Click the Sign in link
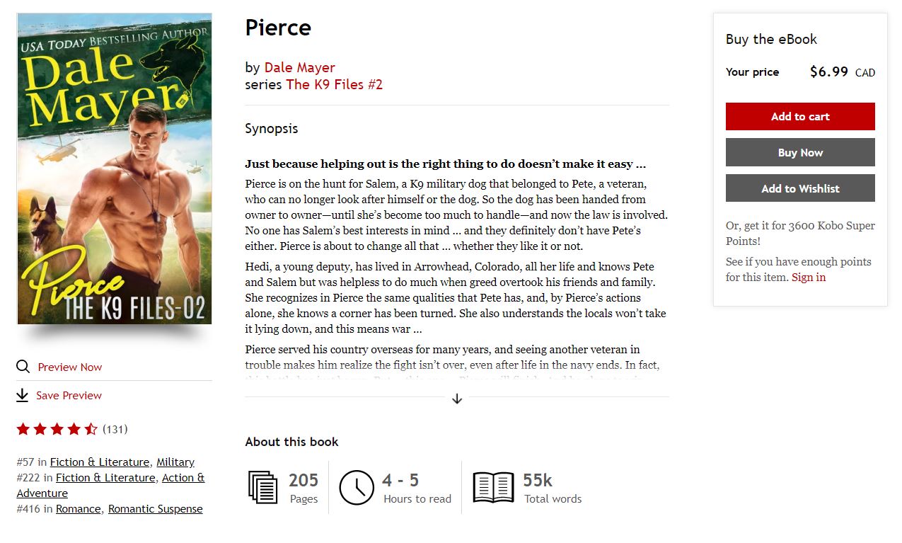The width and height of the screenshot is (902, 543). [809, 277]
